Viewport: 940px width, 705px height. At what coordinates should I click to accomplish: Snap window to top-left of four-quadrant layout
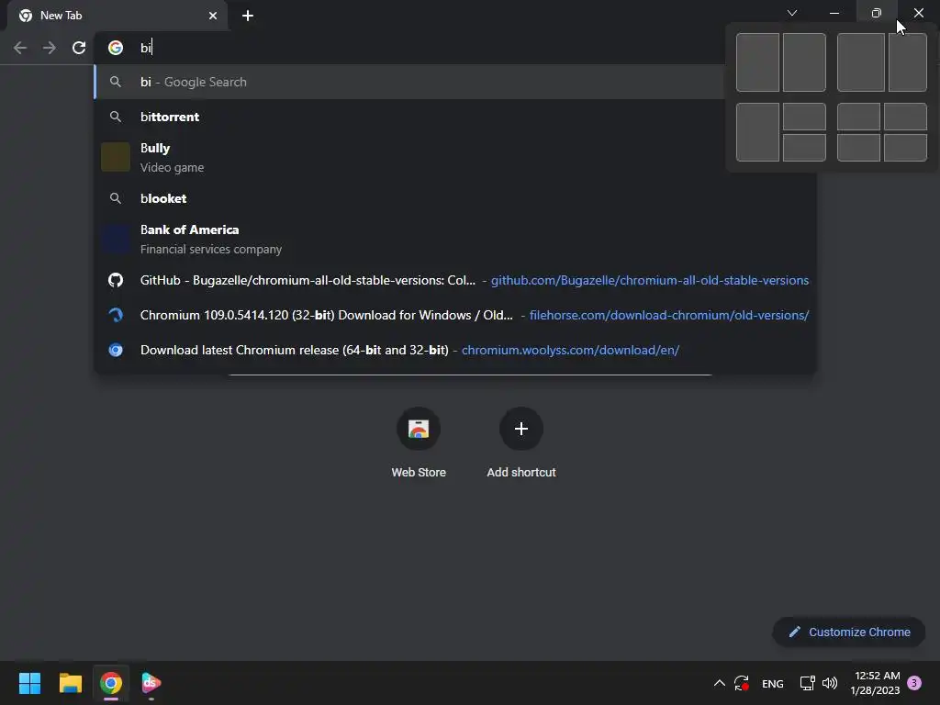click(x=858, y=117)
